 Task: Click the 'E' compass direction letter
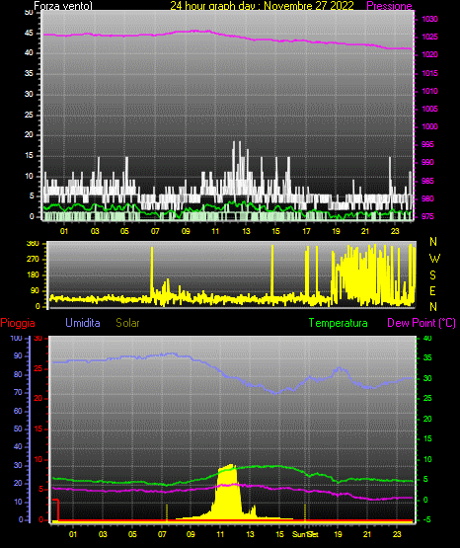click(x=432, y=290)
